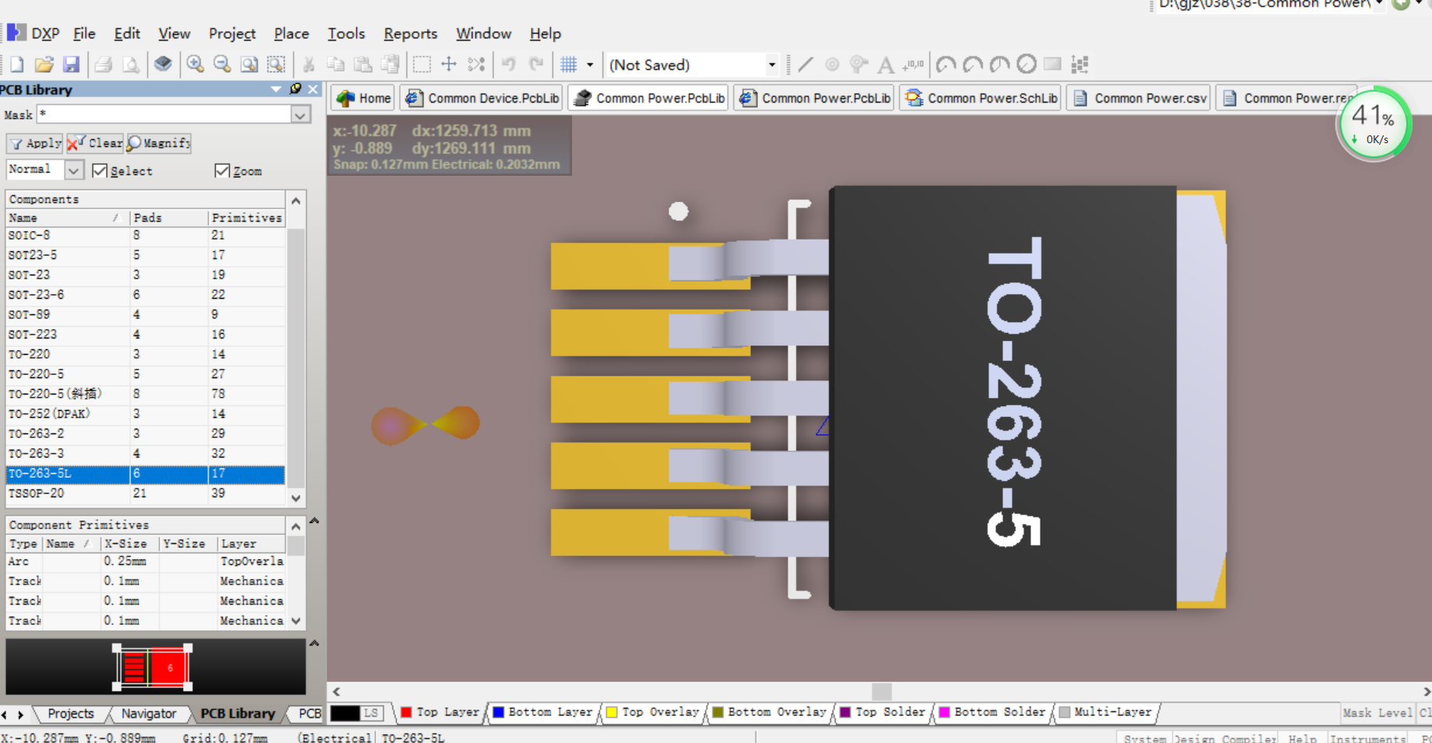Place full circle tool
This screenshot has width=1432, height=743.
(x=1027, y=65)
